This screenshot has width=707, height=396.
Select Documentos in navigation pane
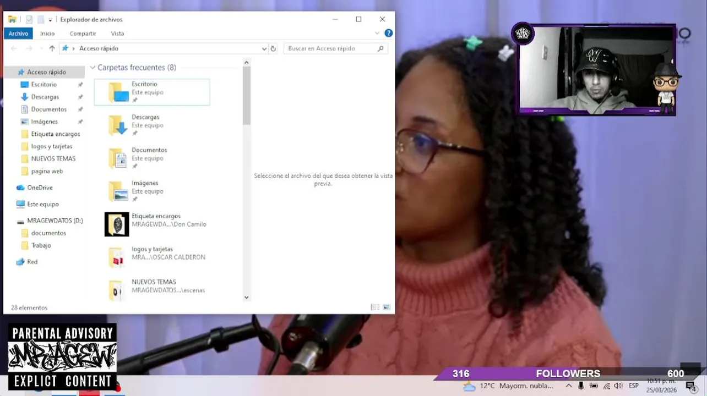pos(48,109)
